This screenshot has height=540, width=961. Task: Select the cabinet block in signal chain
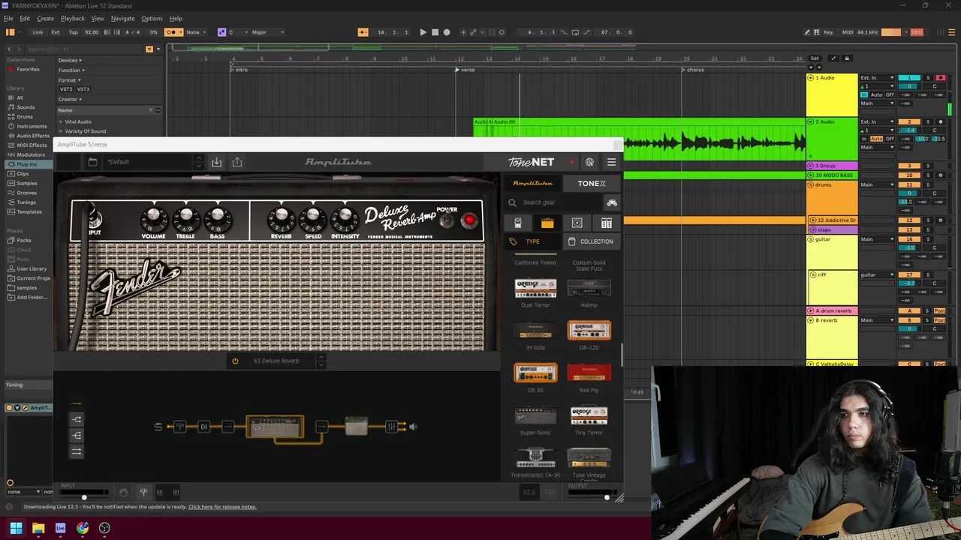pos(357,427)
